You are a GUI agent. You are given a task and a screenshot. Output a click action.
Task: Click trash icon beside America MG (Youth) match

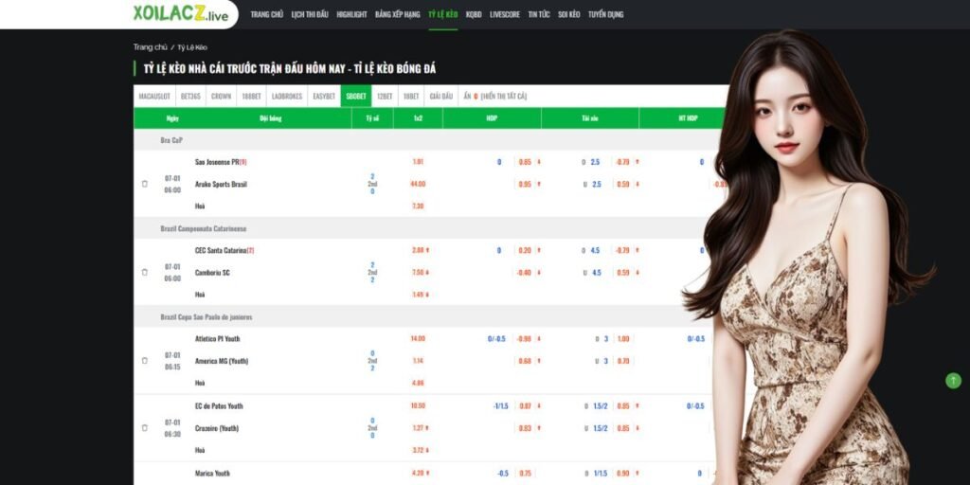[144, 360]
